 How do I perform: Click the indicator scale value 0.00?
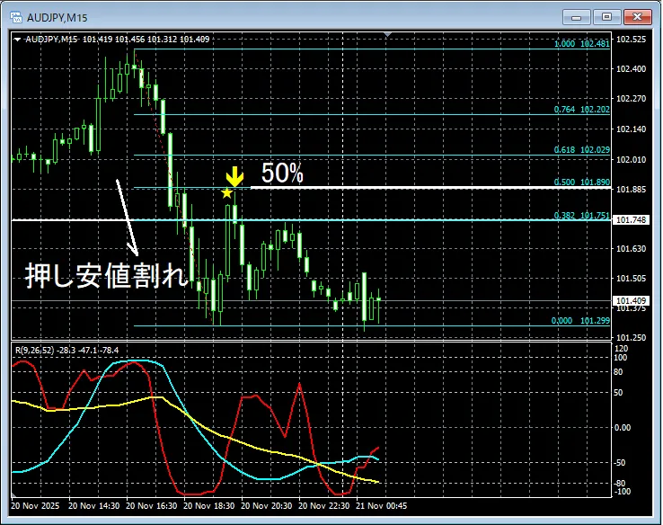623,428
